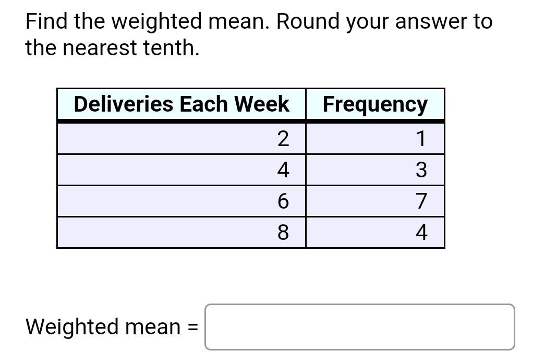Click the word Frequency in the table
557x363 pixels.
click(x=374, y=104)
